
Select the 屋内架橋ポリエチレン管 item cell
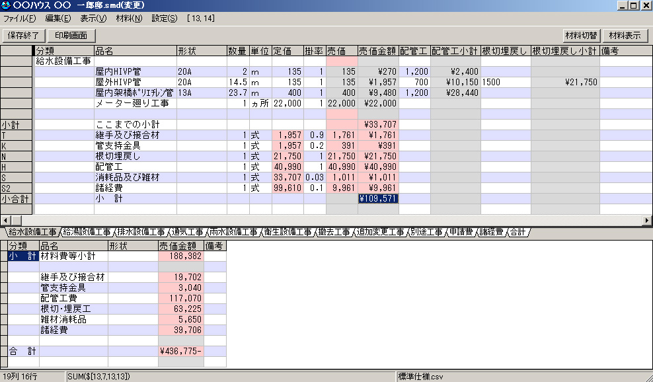[x=135, y=93]
